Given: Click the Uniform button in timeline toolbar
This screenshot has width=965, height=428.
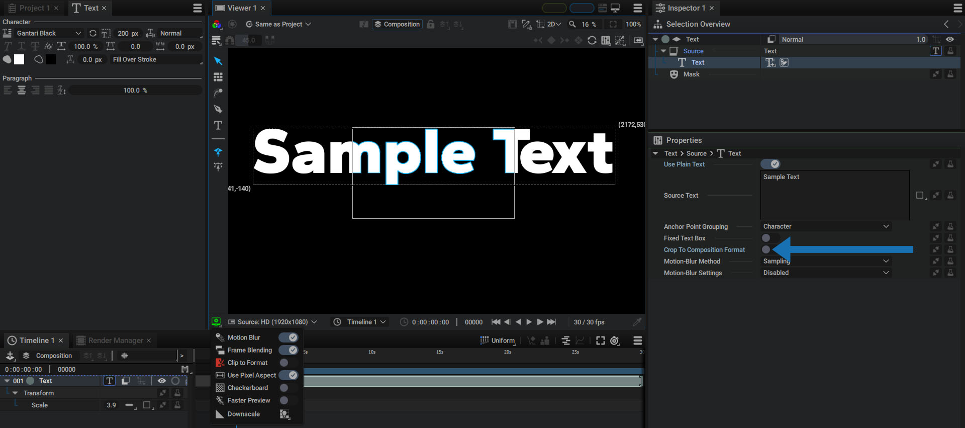Looking at the screenshot, I should [498, 340].
